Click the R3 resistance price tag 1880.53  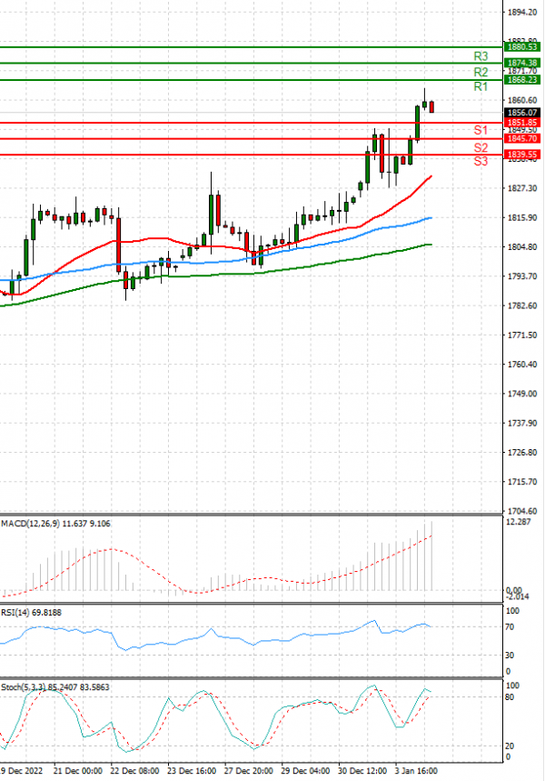click(521, 46)
